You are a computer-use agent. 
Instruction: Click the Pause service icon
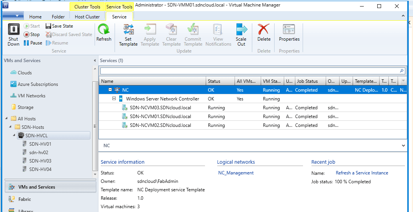(26, 43)
